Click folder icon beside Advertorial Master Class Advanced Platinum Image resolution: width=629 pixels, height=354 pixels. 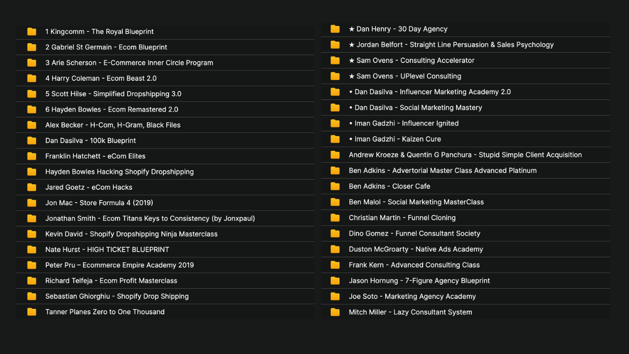point(335,171)
